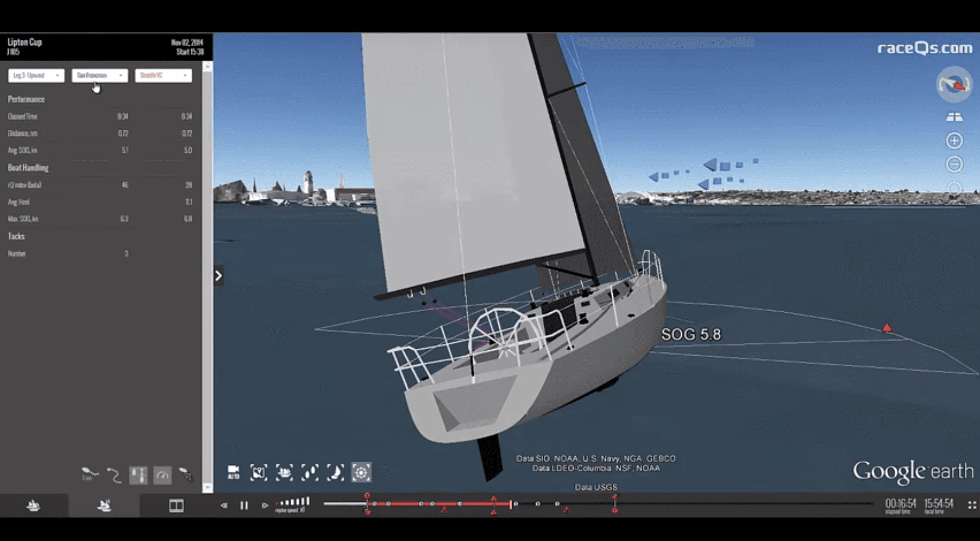Zoom out with the minus icon
Viewport: 980px width, 541px height.
954,164
